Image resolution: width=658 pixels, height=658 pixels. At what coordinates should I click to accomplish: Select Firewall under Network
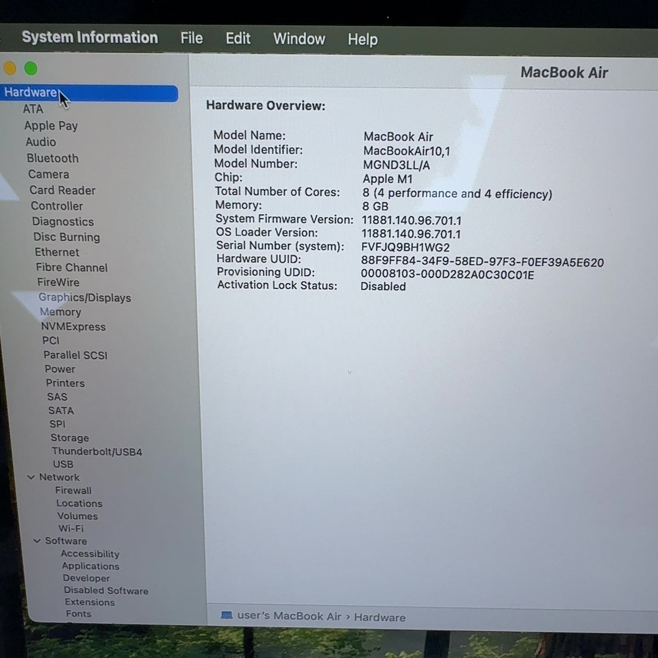[x=73, y=491]
